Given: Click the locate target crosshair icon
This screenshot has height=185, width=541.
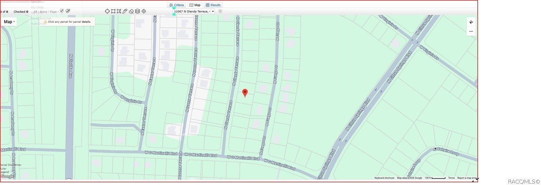Looking at the screenshot, I should coord(144,11).
